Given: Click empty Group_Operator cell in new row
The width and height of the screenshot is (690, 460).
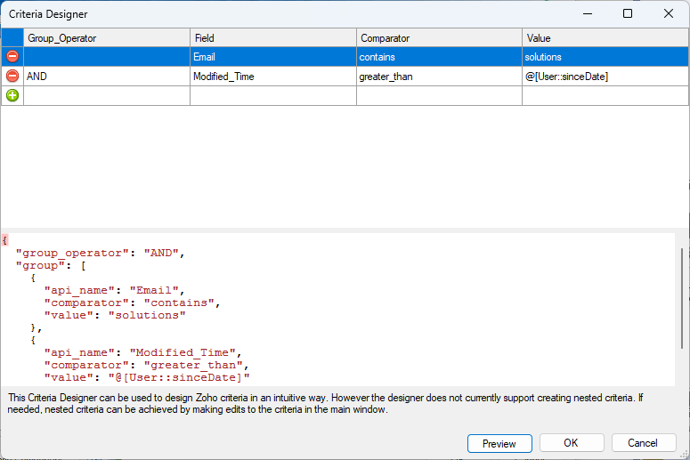Looking at the screenshot, I should [x=107, y=95].
